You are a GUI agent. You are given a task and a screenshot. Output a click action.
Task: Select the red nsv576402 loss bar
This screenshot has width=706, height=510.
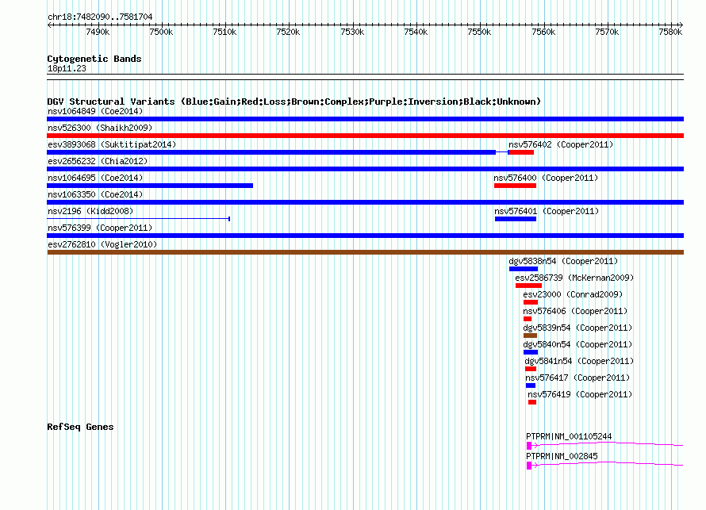[x=521, y=152]
